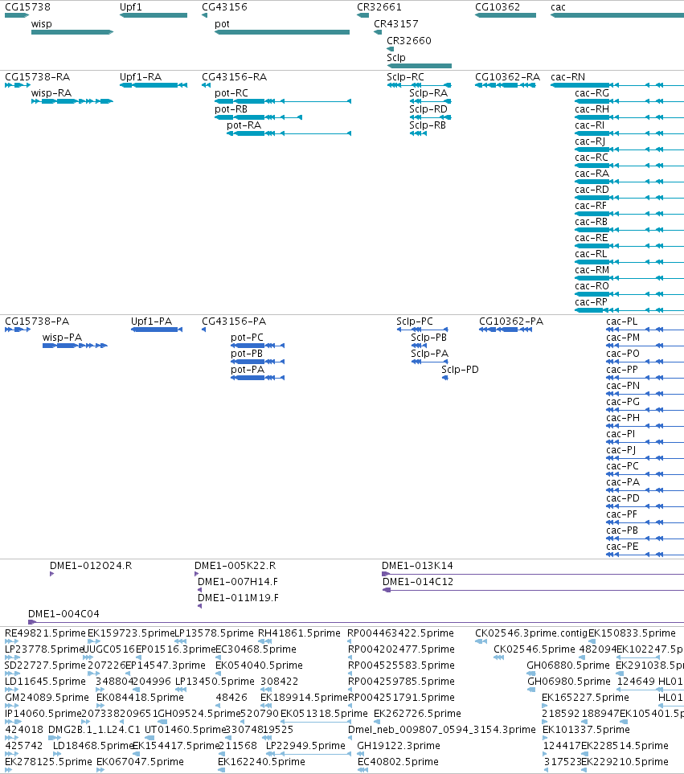Select the Upf1 gene bar
The image size is (684, 774).
coord(154,15)
